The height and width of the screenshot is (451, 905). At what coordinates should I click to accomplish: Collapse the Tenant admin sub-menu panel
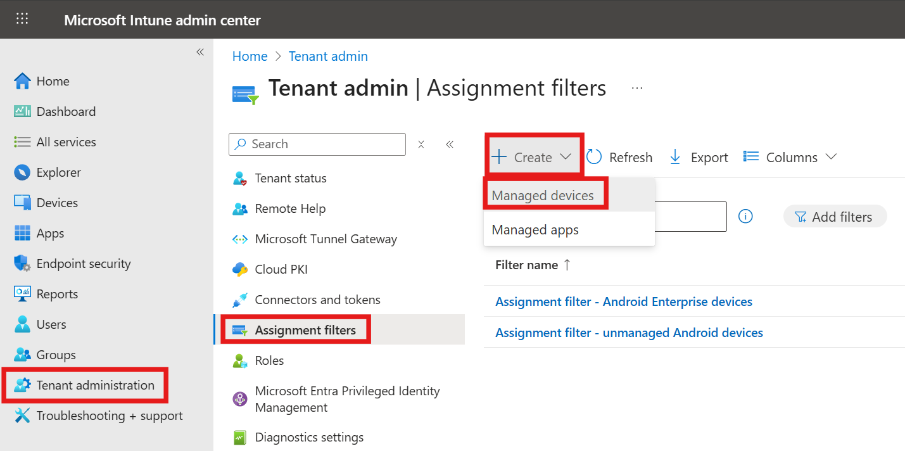coord(450,144)
